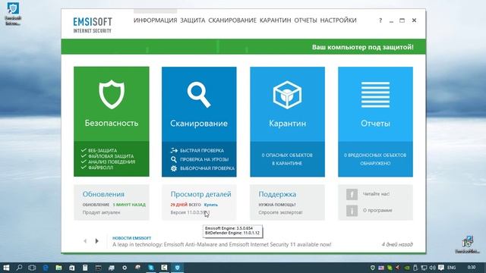
Task: Click О программе link
Action: pyautogui.click(x=377, y=211)
